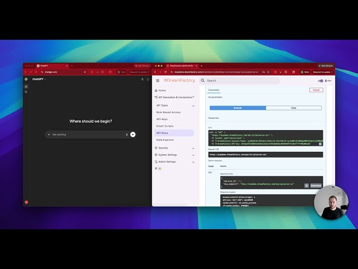This screenshot has height=269, width=358.
Task: Toggle temporary chat icon in ChatGPT
Action: pyautogui.click(x=148, y=79)
